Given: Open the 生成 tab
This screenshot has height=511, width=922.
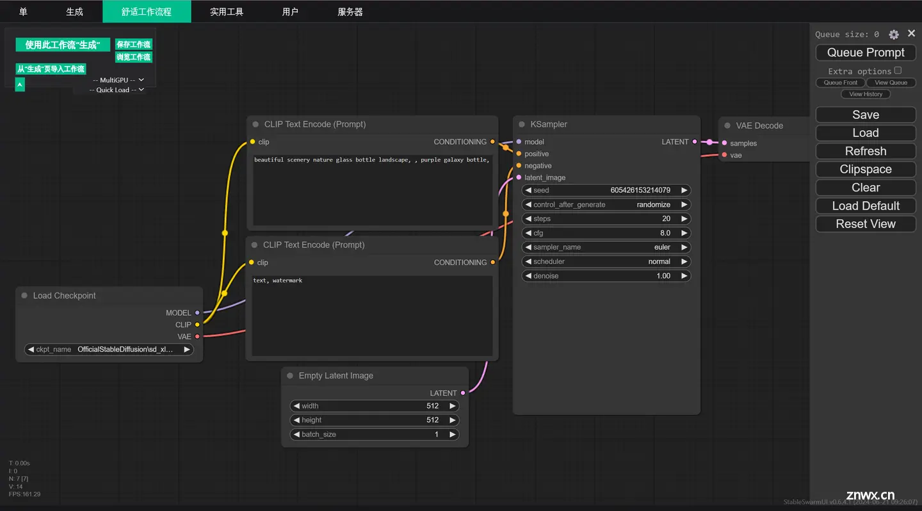Looking at the screenshot, I should click(74, 12).
